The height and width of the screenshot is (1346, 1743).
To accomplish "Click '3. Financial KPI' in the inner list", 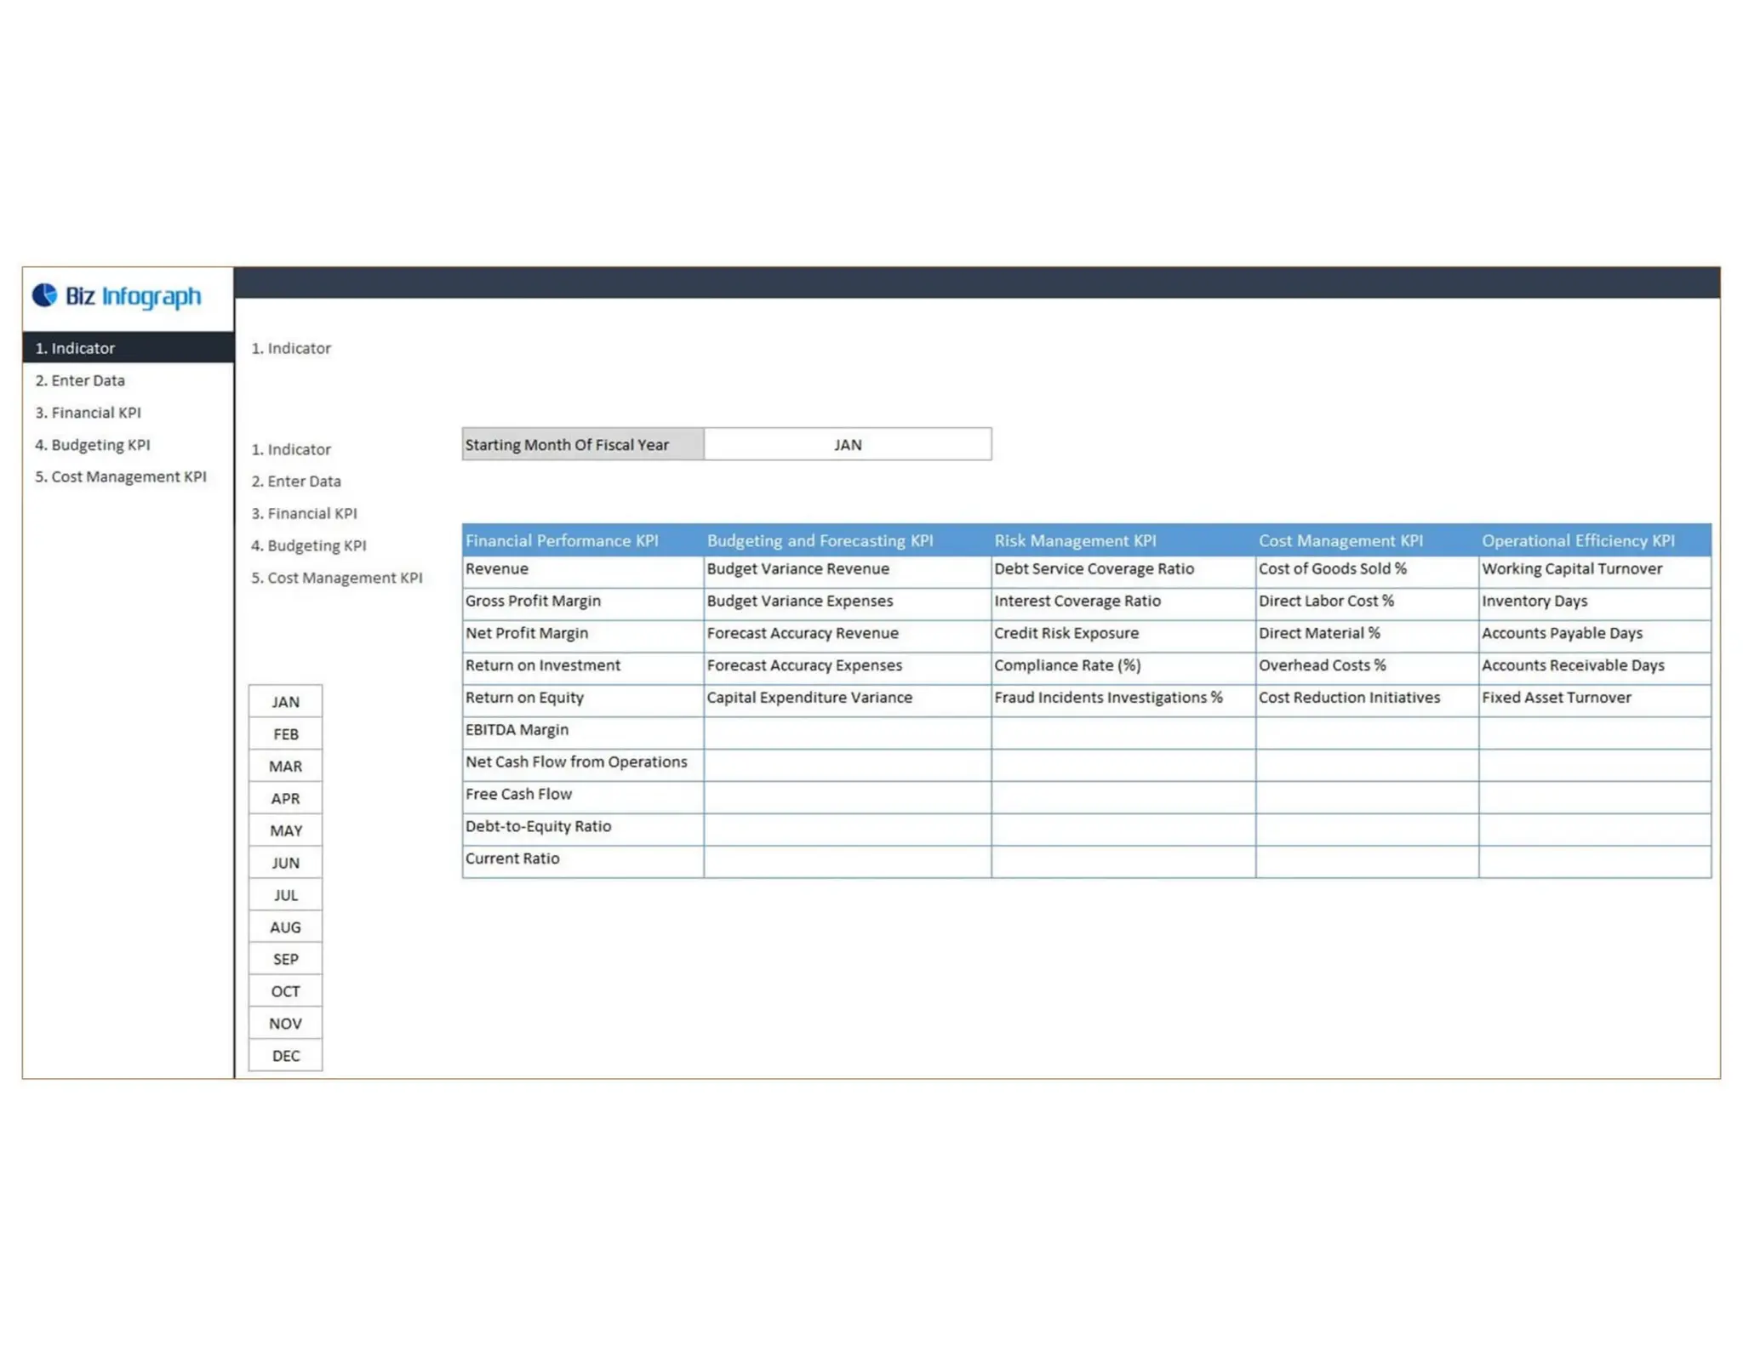I will (304, 513).
